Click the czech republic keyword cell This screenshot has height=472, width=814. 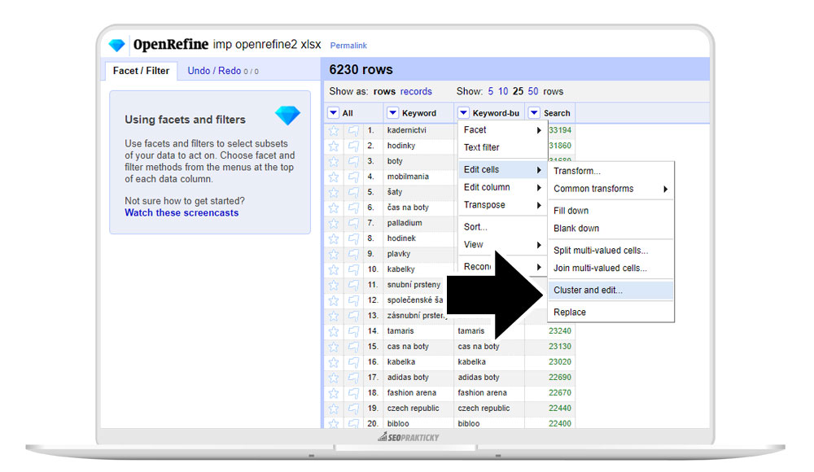(414, 409)
